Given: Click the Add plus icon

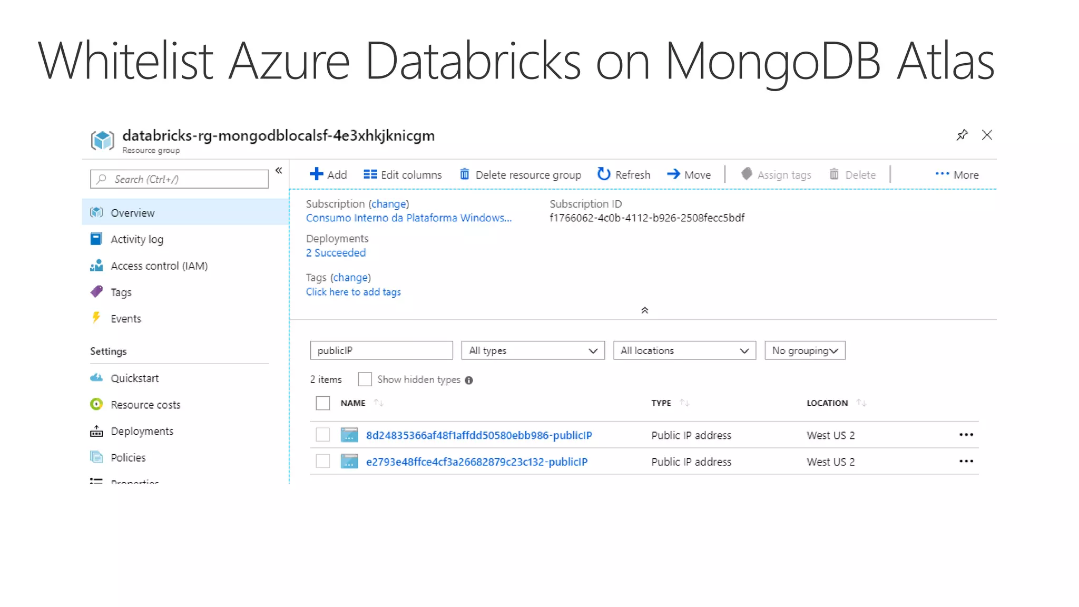Looking at the screenshot, I should tap(316, 174).
